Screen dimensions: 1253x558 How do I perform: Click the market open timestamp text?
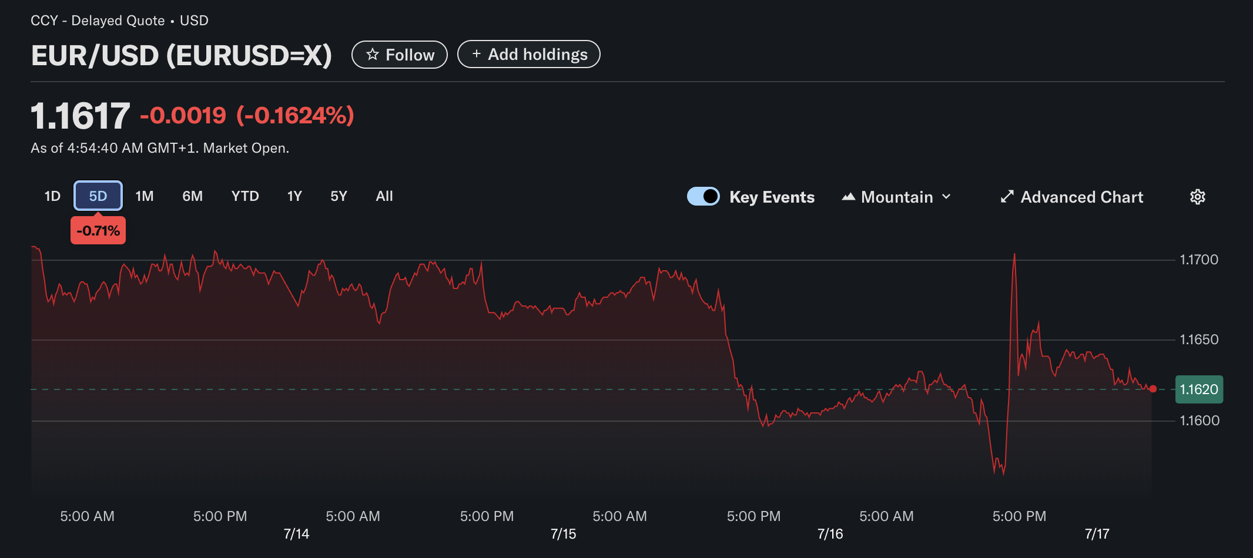coord(160,148)
